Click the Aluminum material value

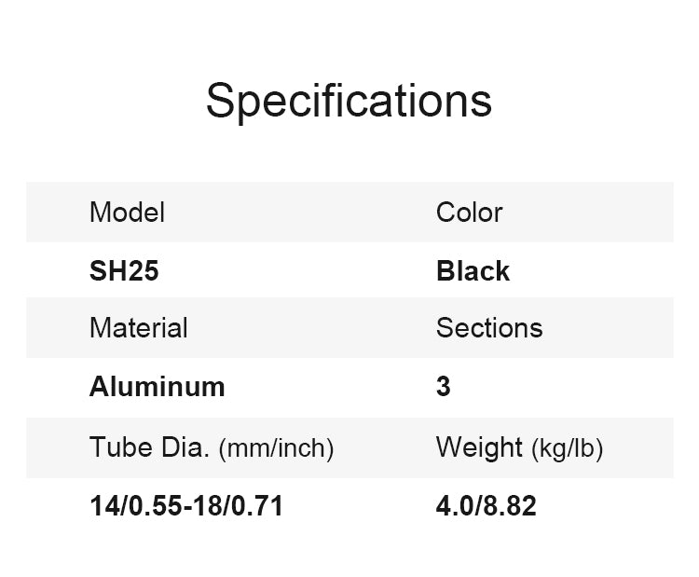coord(157,387)
